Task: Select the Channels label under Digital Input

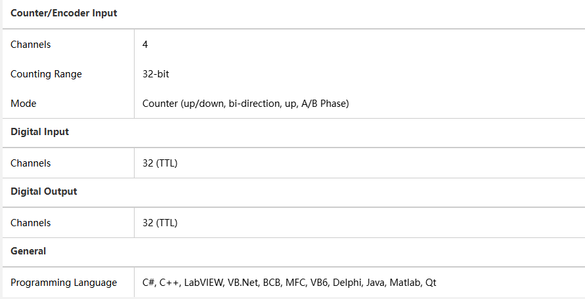Action: click(x=31, y=163)
